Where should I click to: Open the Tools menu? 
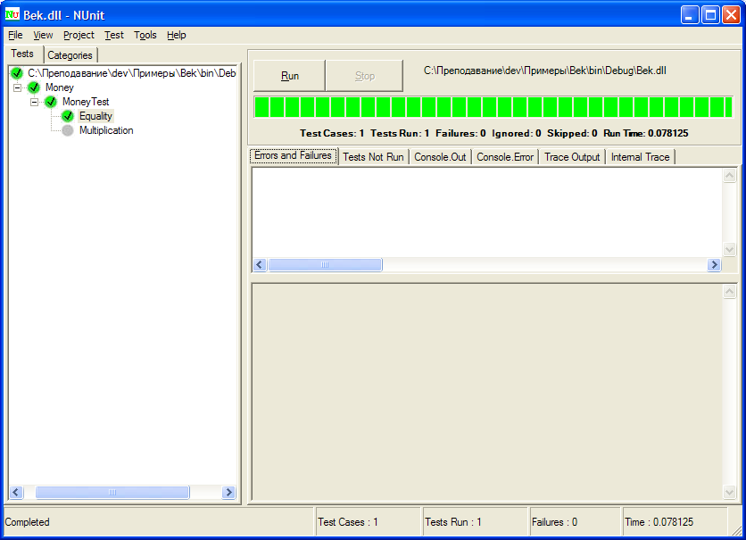[145, 35]
